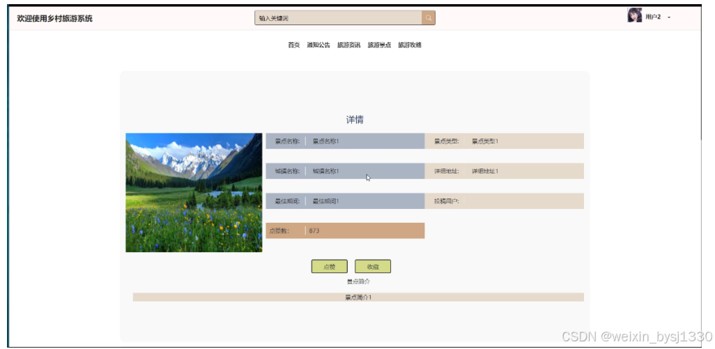Screen dimensions: 715x349
Task: Click the 收藏 favorite button
Action: [x=373, y=267]
